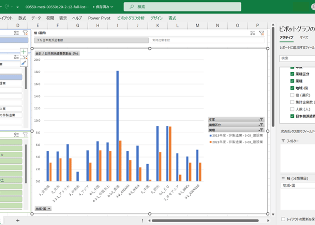Open the 書式 ribbon tab

[172, 18]
